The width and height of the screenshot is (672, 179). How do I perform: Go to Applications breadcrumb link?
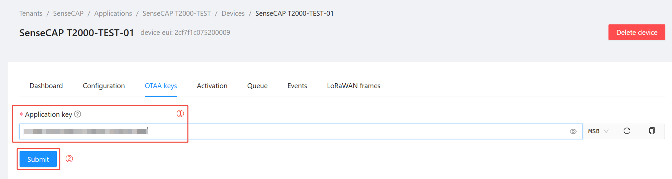click(113, 13)
